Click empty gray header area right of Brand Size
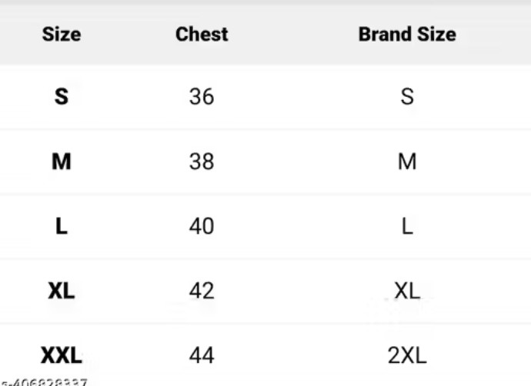Image resolution: width=531 pixels, height=386 pixels. pos(496,35)
